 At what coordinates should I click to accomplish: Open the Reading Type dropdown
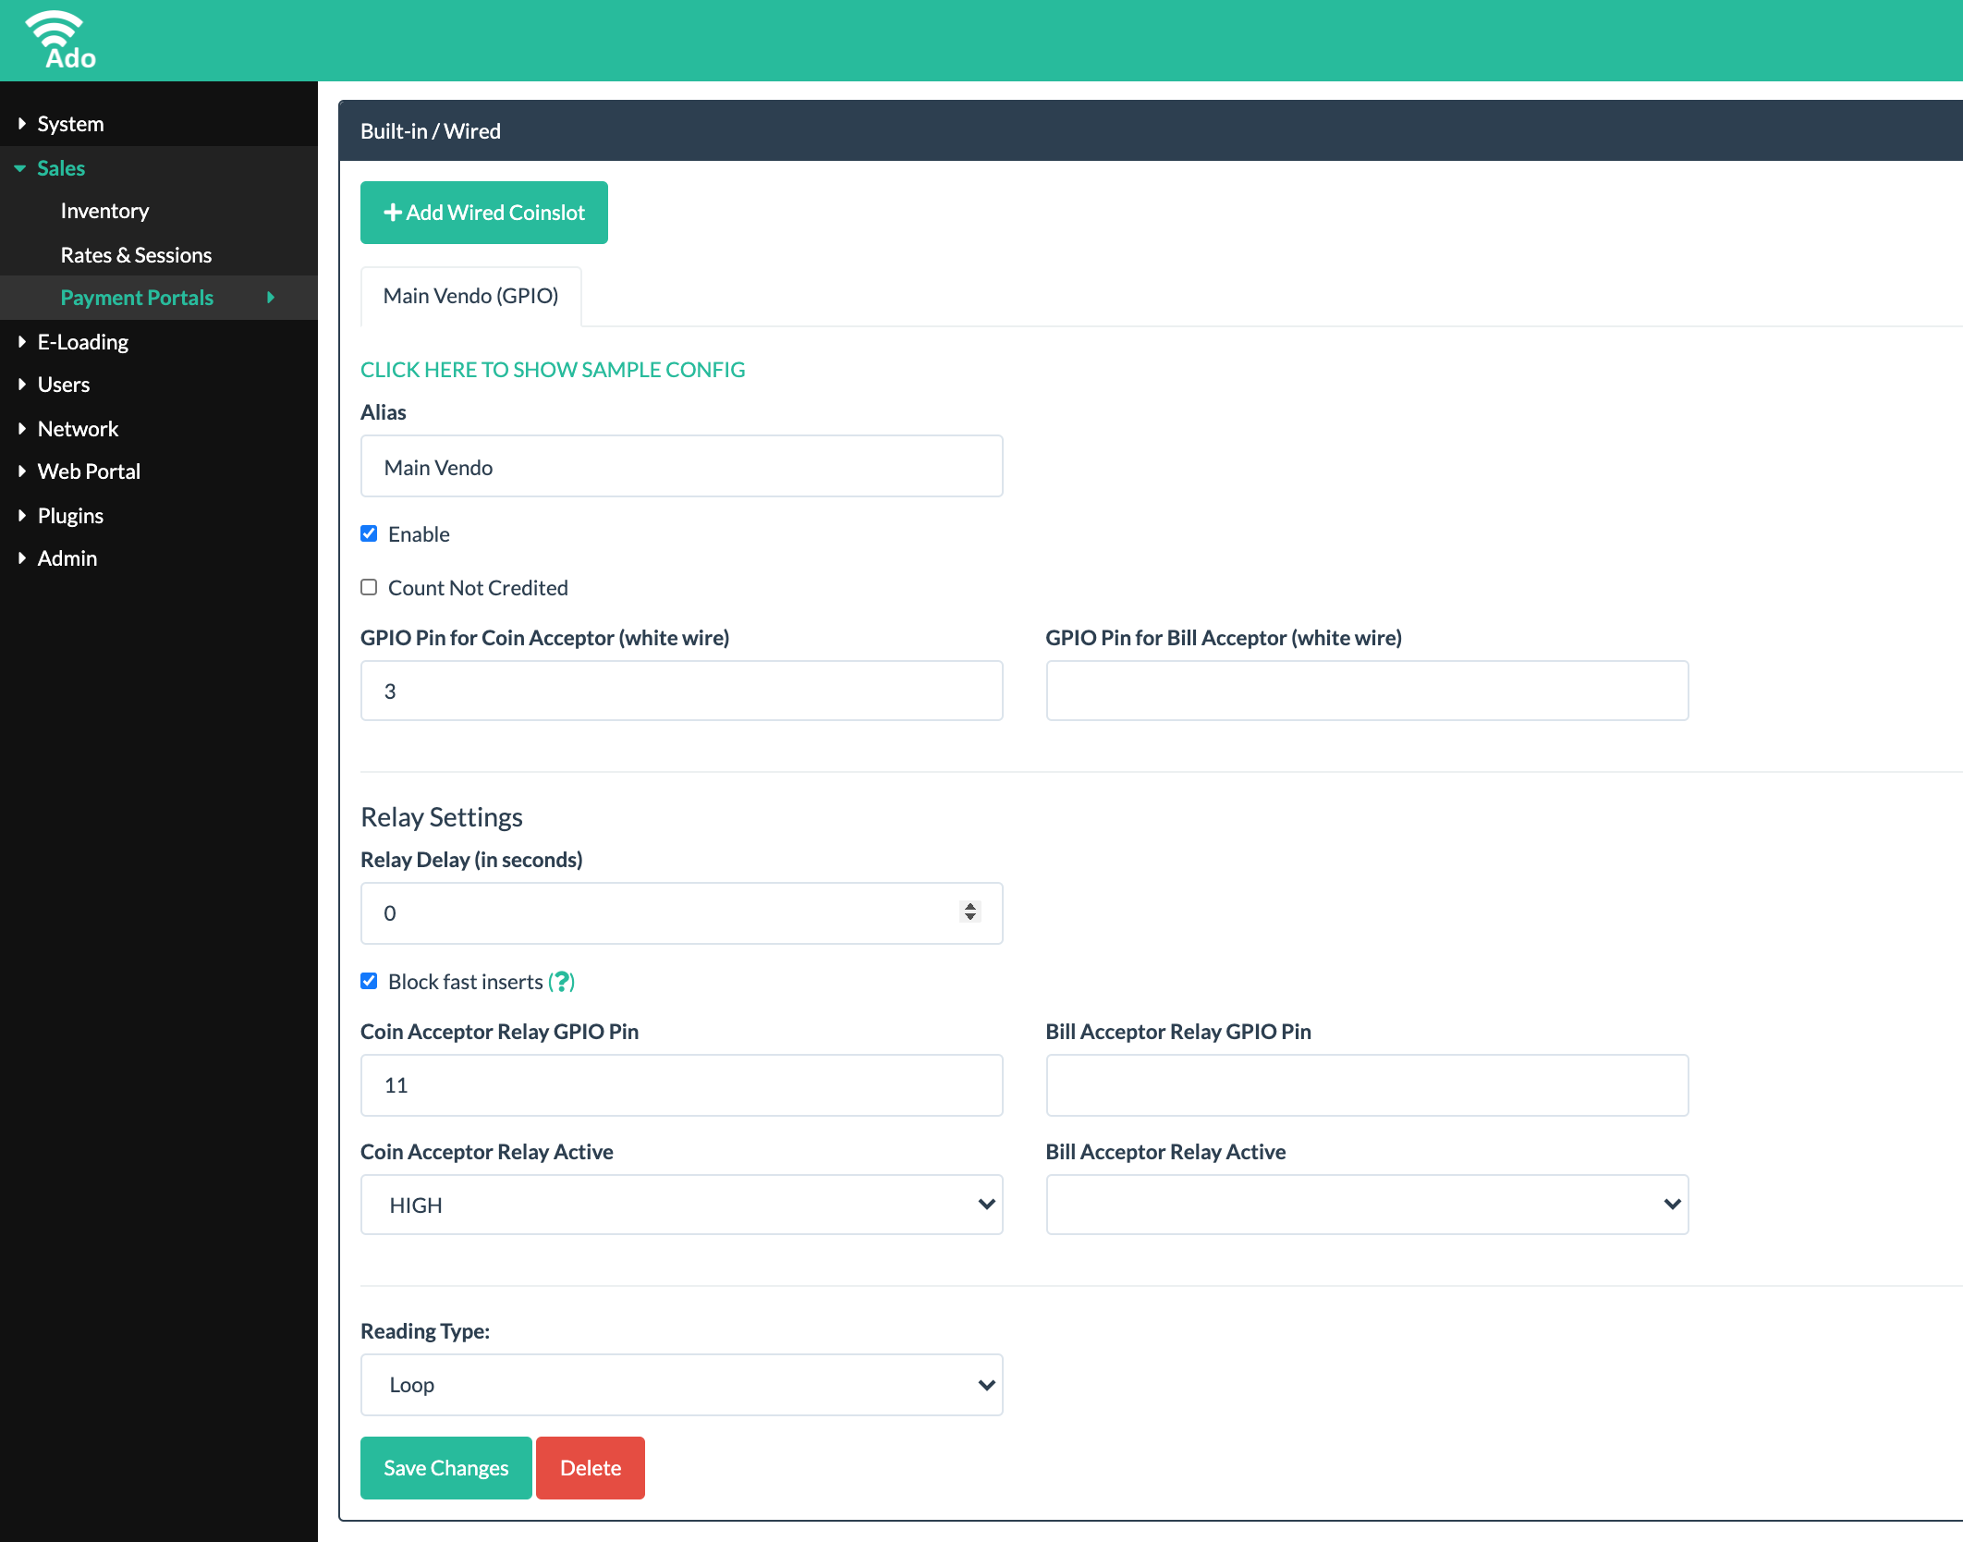681,1385
